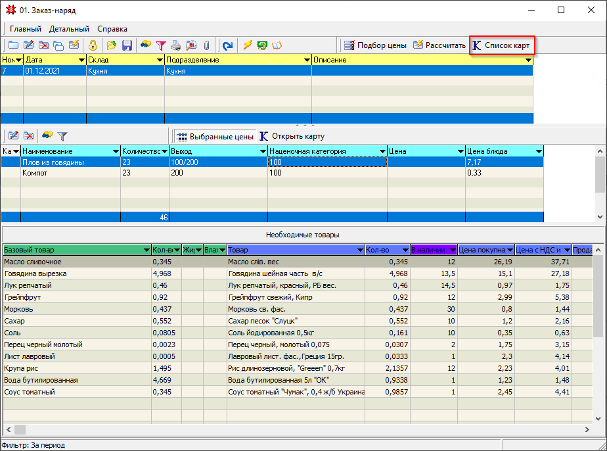The width and height of the screenshot is (607, 451).
Task: Click right arrow of the horizontal scrollbar
Action: tap(588, 429)
